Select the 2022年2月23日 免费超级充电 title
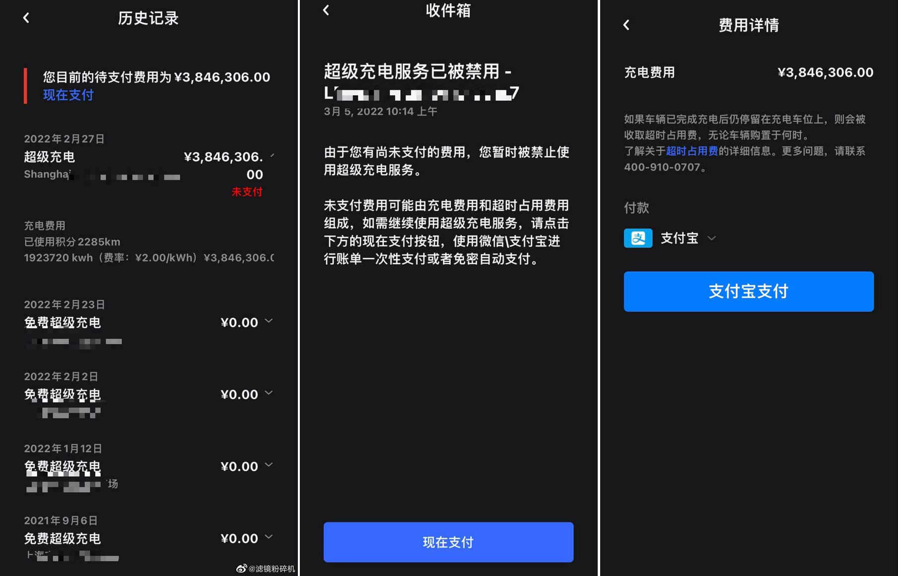This screenshot has width=898, height=576. tap(63, 322)
